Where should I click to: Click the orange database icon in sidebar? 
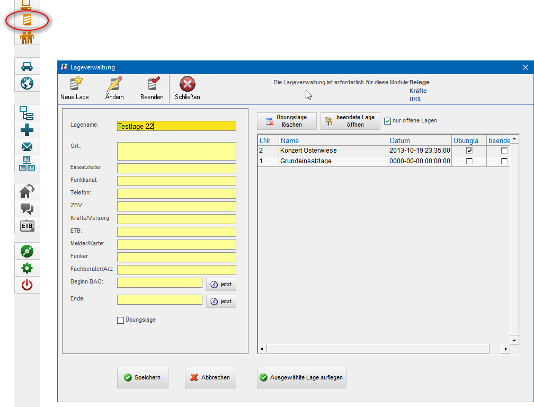pyautogui.click(x=27, y=20)
